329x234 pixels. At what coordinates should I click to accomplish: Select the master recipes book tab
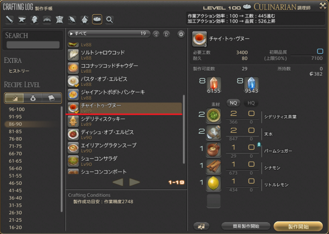[x=52, y=98]
